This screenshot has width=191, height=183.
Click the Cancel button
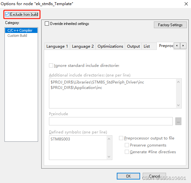coord(154,176)
